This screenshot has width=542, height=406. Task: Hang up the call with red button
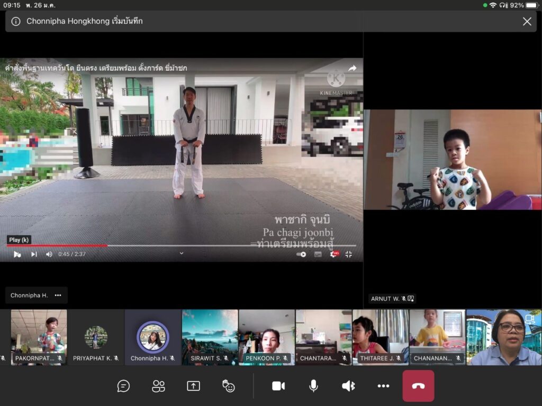click(x=418, y=386)
